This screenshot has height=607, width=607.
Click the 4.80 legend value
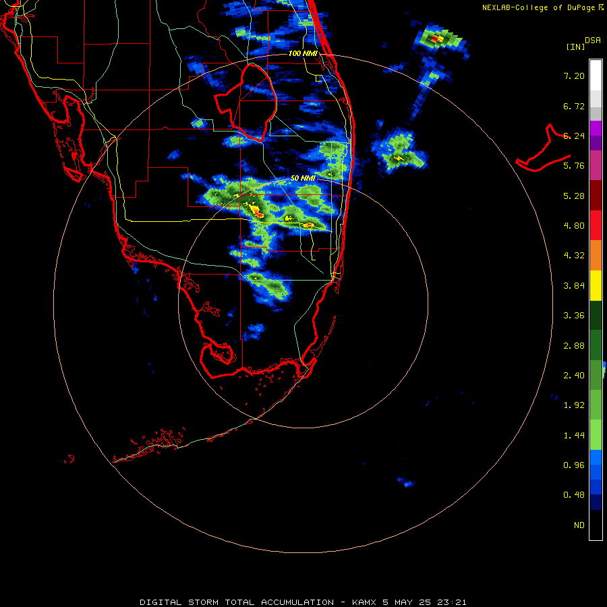[574, 226]
